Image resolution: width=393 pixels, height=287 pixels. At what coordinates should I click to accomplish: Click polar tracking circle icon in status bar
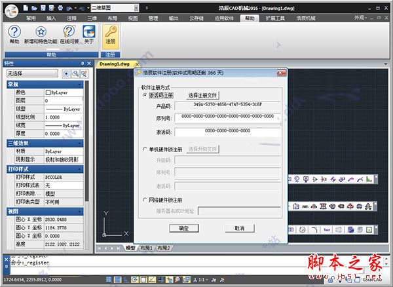[134, 280]
